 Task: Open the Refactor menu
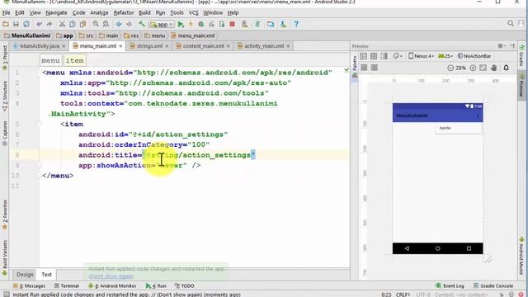point(124,12)
